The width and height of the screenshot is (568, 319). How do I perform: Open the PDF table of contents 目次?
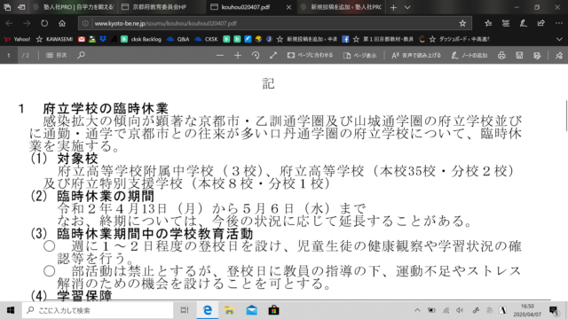click(57, 55)
